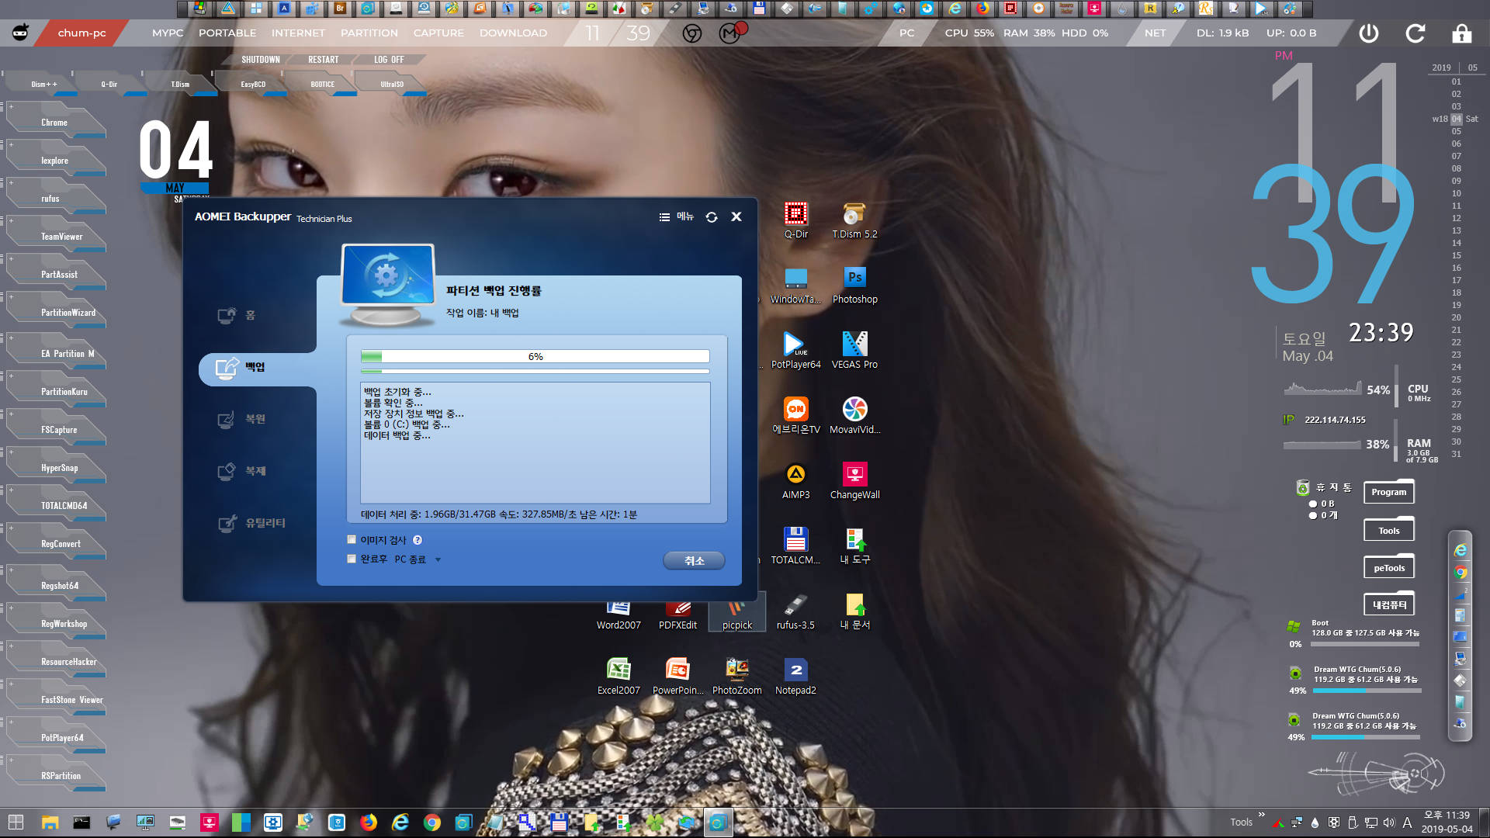
Task: Launch PotPlayer64 desktop icon
Action: coord(795,351)
